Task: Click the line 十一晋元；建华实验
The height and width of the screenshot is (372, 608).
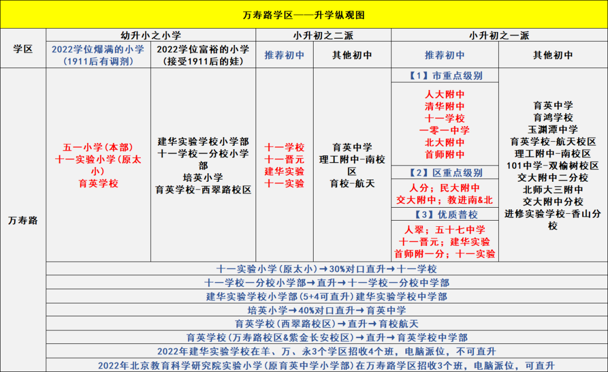Action: pos(445,242)
